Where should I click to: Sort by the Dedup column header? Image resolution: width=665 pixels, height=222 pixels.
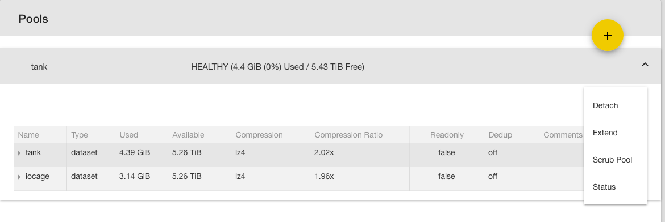coord(500,135)
